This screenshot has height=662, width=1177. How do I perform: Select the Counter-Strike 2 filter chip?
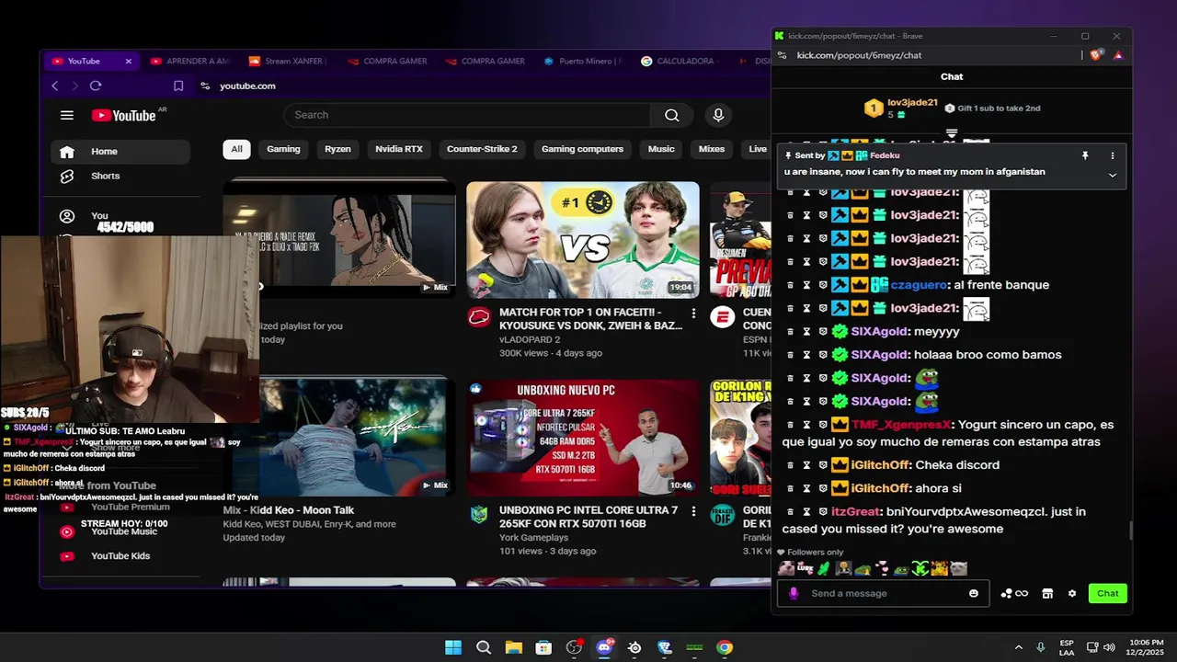(482, 149)
